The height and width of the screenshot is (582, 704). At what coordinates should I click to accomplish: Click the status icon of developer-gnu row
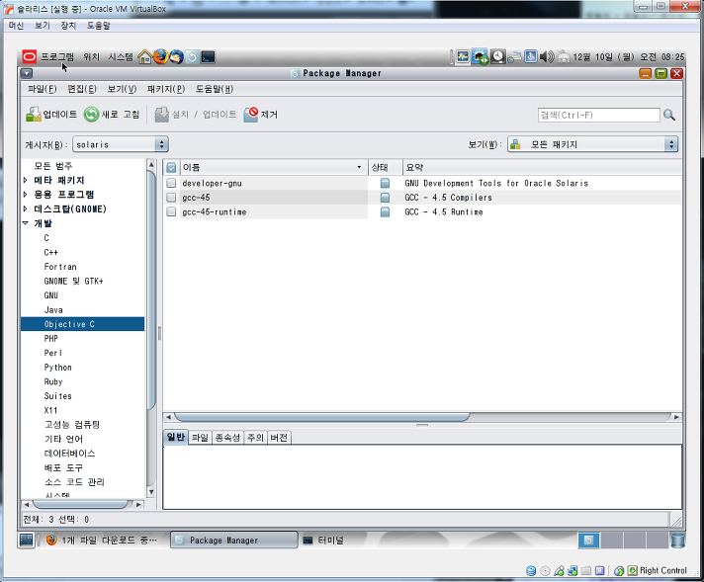385,183
